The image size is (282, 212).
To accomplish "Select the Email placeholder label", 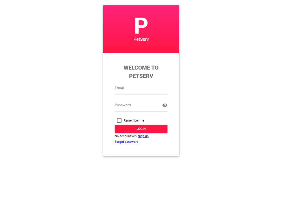I will (x=119, y=88).
